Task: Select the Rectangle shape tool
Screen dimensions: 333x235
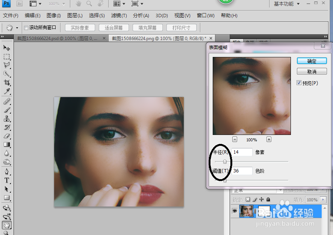Action: pyautogui.click(x=6, y=198)
